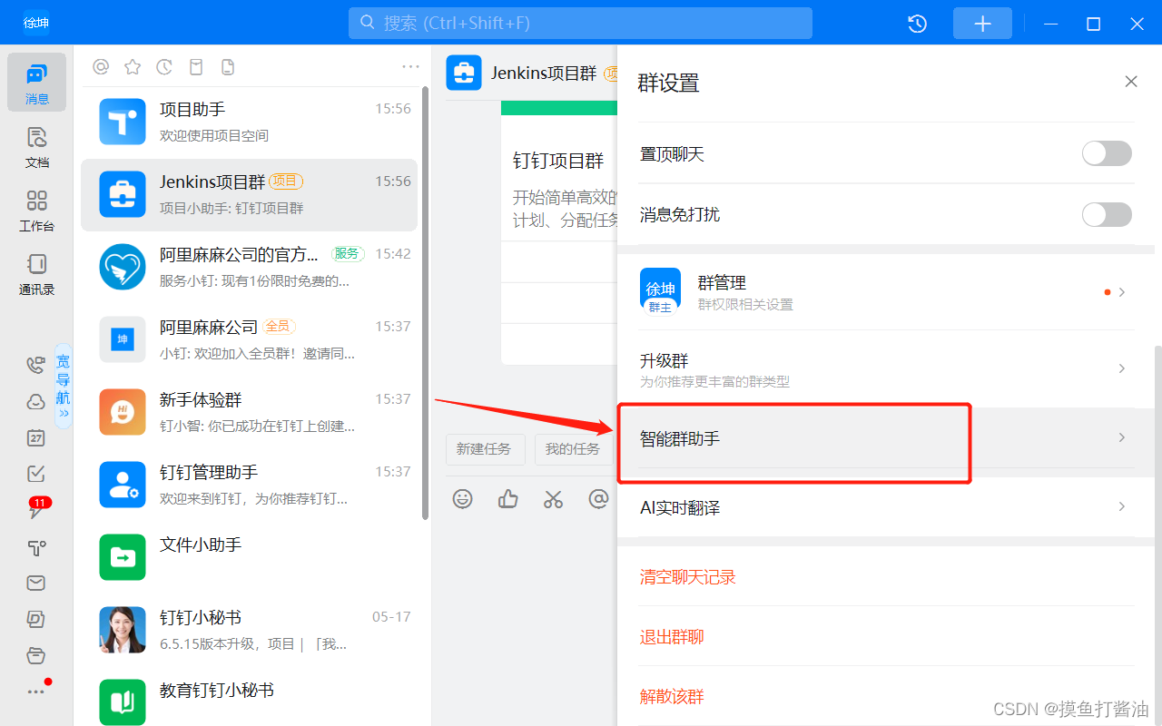Click the scissors screenshot icon
Screen dimensions: 1162x726
(553, 498)
